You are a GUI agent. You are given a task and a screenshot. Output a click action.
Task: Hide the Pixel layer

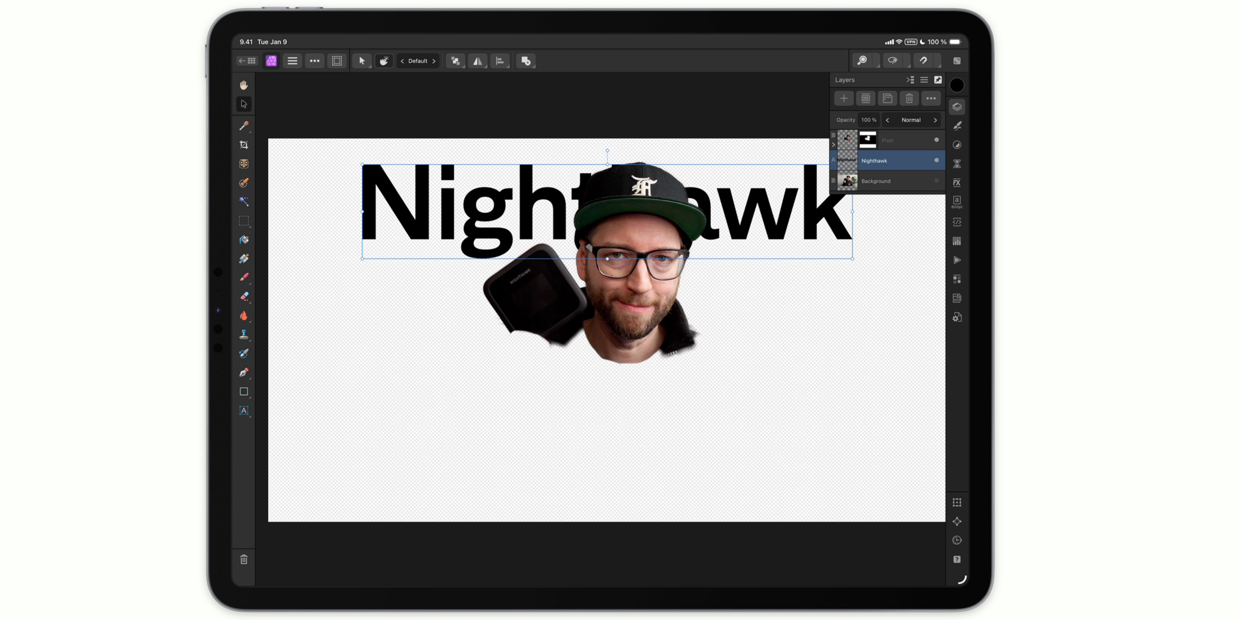pos(936,140)
